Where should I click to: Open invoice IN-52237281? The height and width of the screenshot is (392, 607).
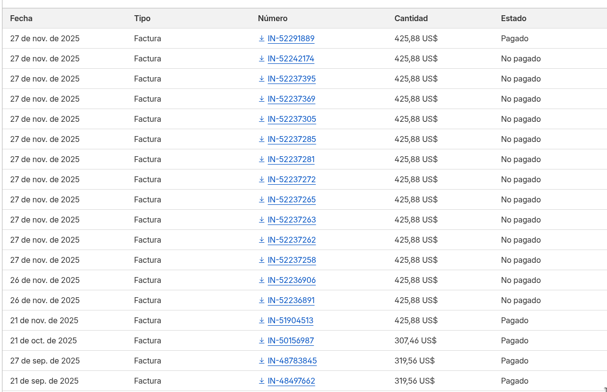tap(291, 159)
